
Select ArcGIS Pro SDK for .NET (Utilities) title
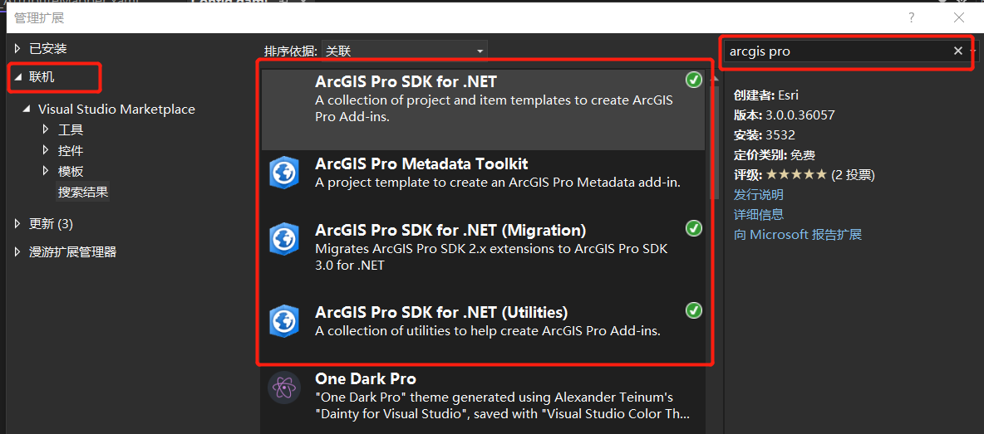pos(441,312)
